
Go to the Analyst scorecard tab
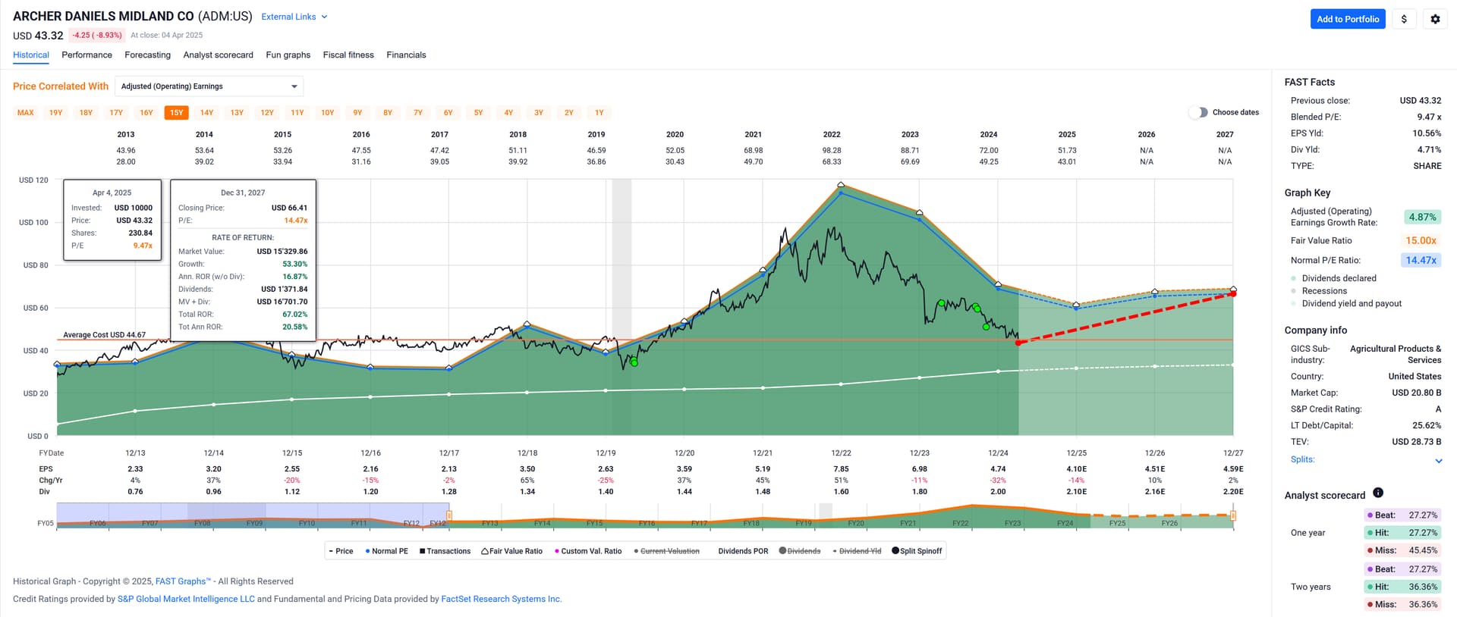pyautogui.click(x=218, y=55)
